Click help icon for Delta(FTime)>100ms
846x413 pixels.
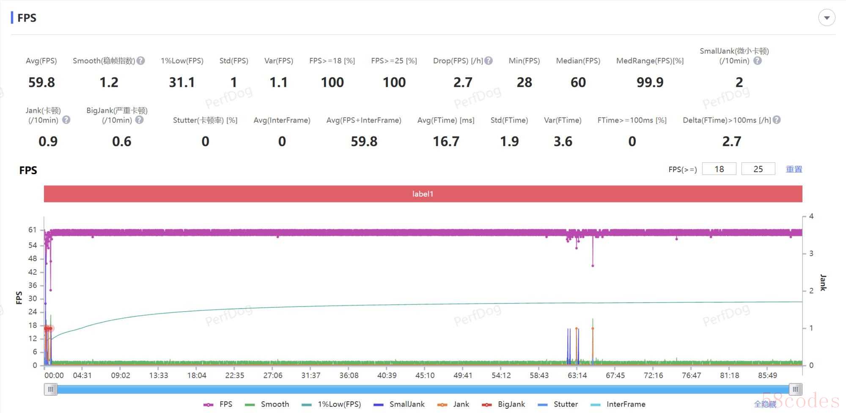777,120
